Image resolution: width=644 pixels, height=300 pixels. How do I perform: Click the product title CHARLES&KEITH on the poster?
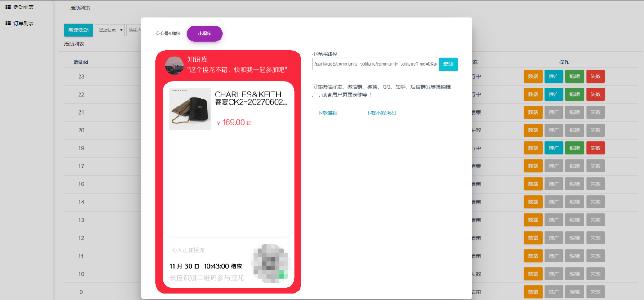pos(248,94)
